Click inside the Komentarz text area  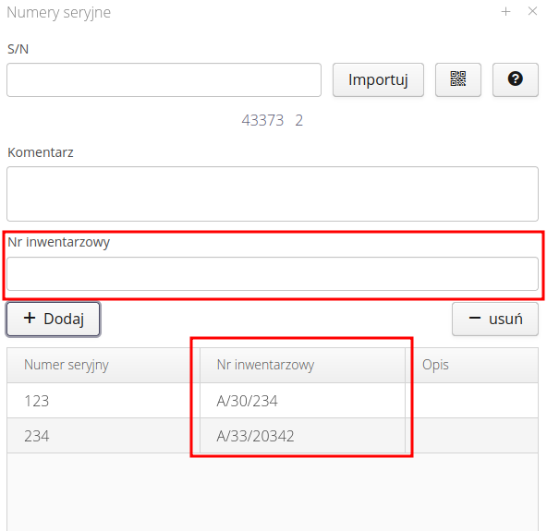[x=273, y=194]
